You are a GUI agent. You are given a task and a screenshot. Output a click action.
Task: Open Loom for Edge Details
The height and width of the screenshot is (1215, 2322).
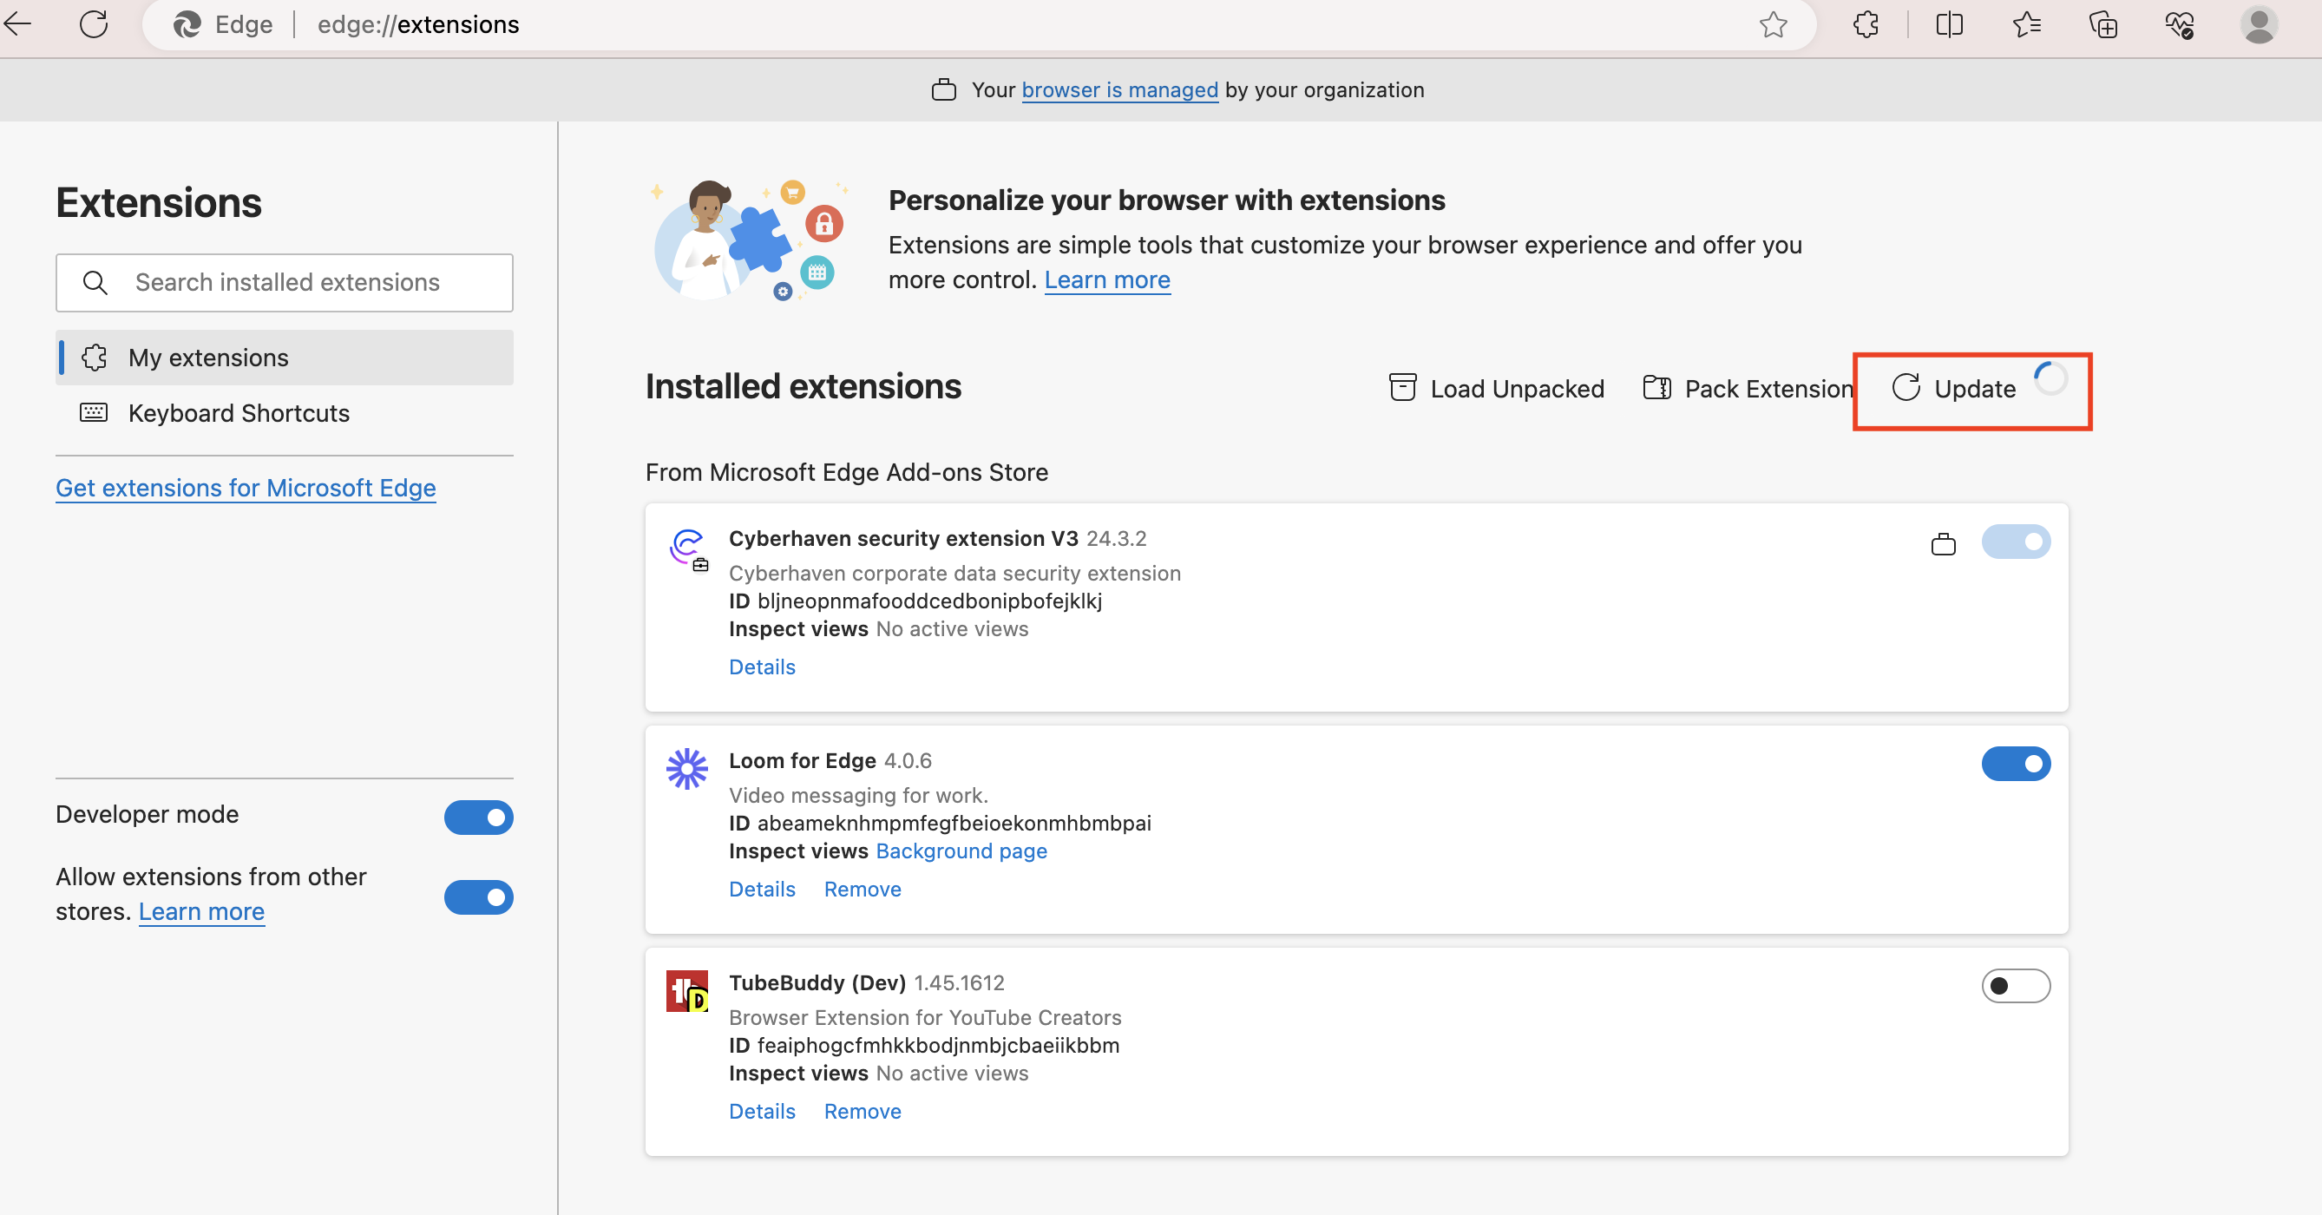coord(762,890)
